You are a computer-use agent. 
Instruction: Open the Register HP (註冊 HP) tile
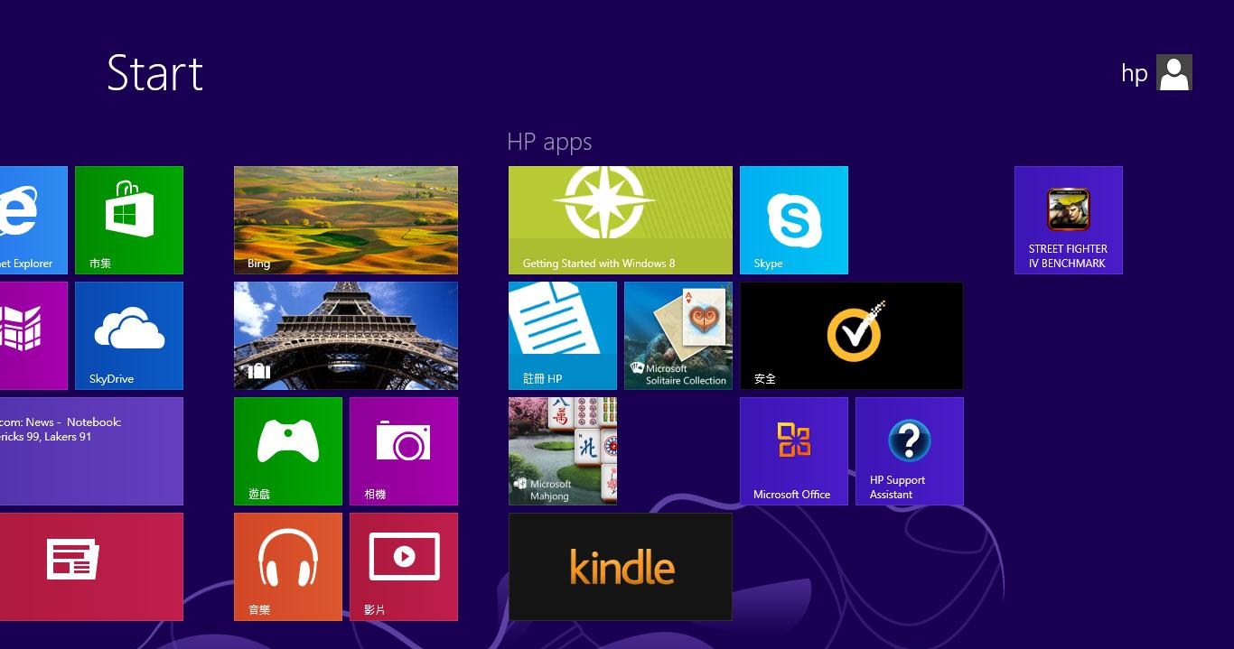[x=562, y=335]
